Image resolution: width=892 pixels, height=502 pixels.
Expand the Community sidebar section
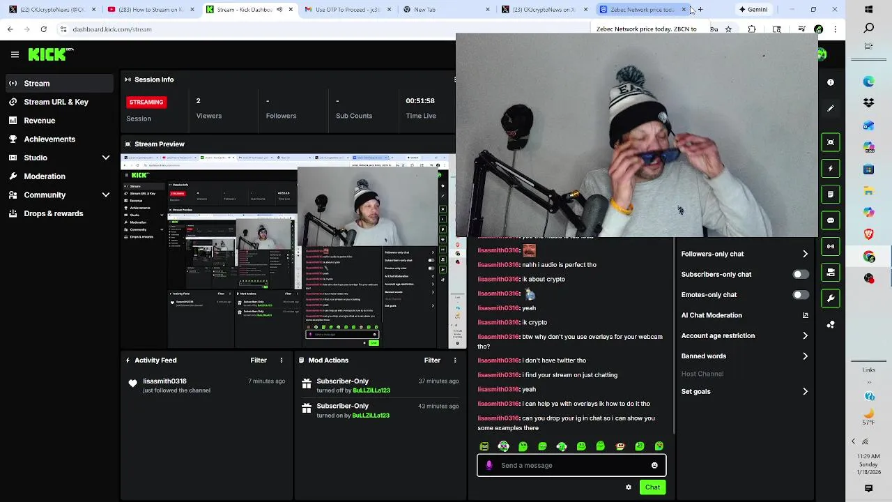(x=106, y=195)
